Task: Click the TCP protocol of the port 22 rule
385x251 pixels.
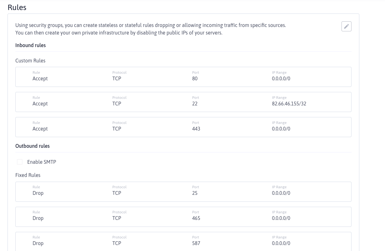Action: click(117, 104)
